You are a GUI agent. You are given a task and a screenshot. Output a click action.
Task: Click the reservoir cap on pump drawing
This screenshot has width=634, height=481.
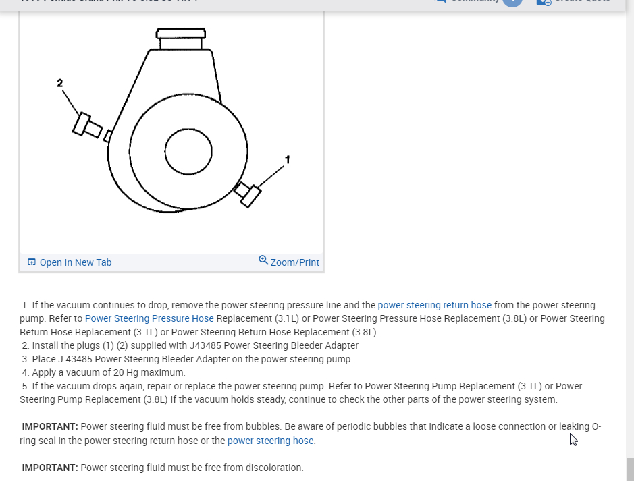181,34
